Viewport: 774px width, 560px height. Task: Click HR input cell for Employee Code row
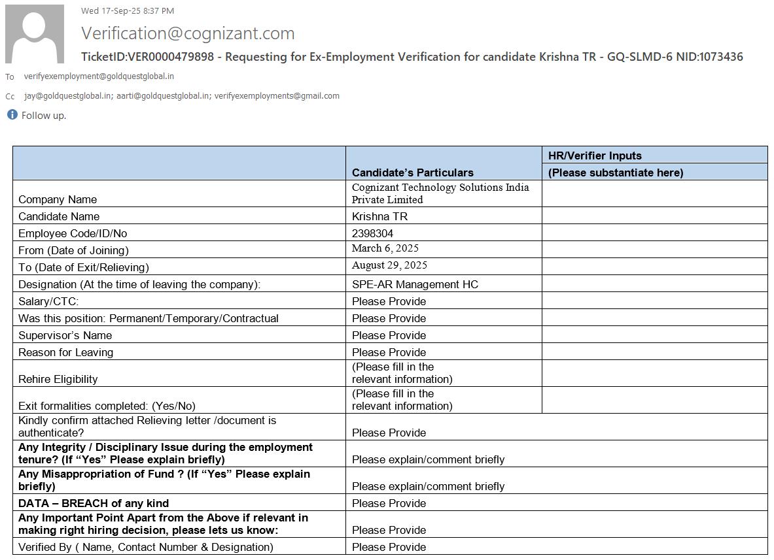[x=654, y=233]
